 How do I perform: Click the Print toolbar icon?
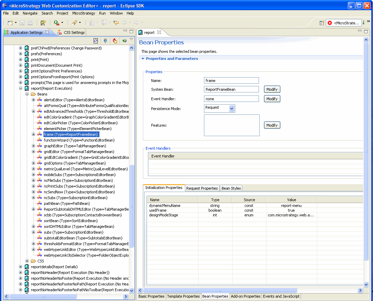pyautogui.click(x=30, y=23)
